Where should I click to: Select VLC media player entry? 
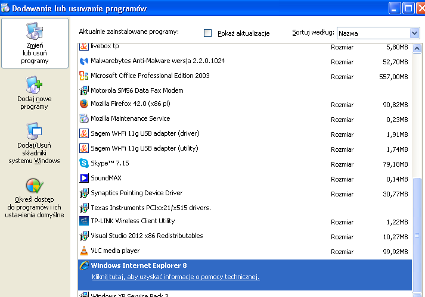point(245,251)
